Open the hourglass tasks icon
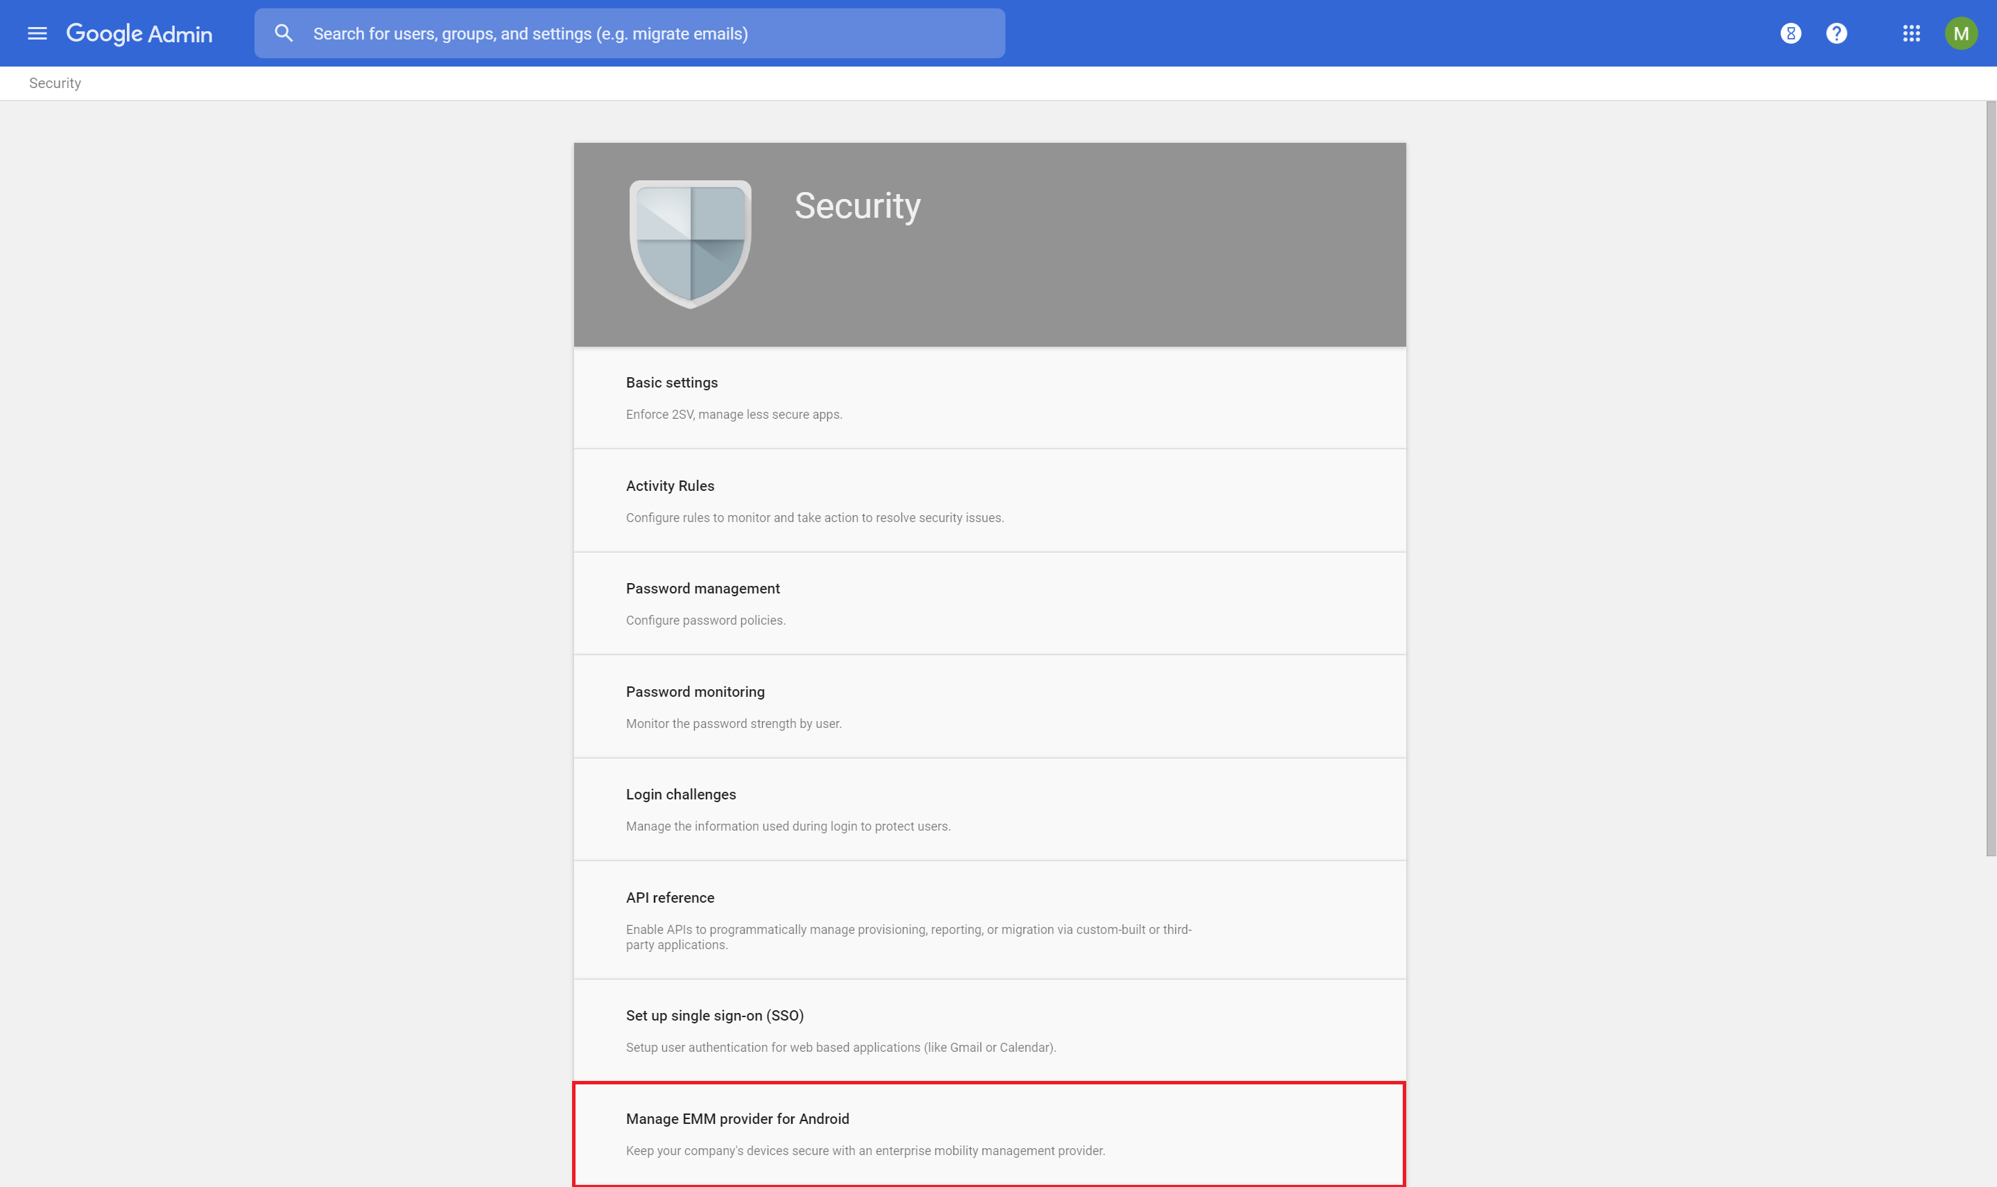Screen dimensions: 1997x1187 pyautogui.click(x=1790, y=33)
